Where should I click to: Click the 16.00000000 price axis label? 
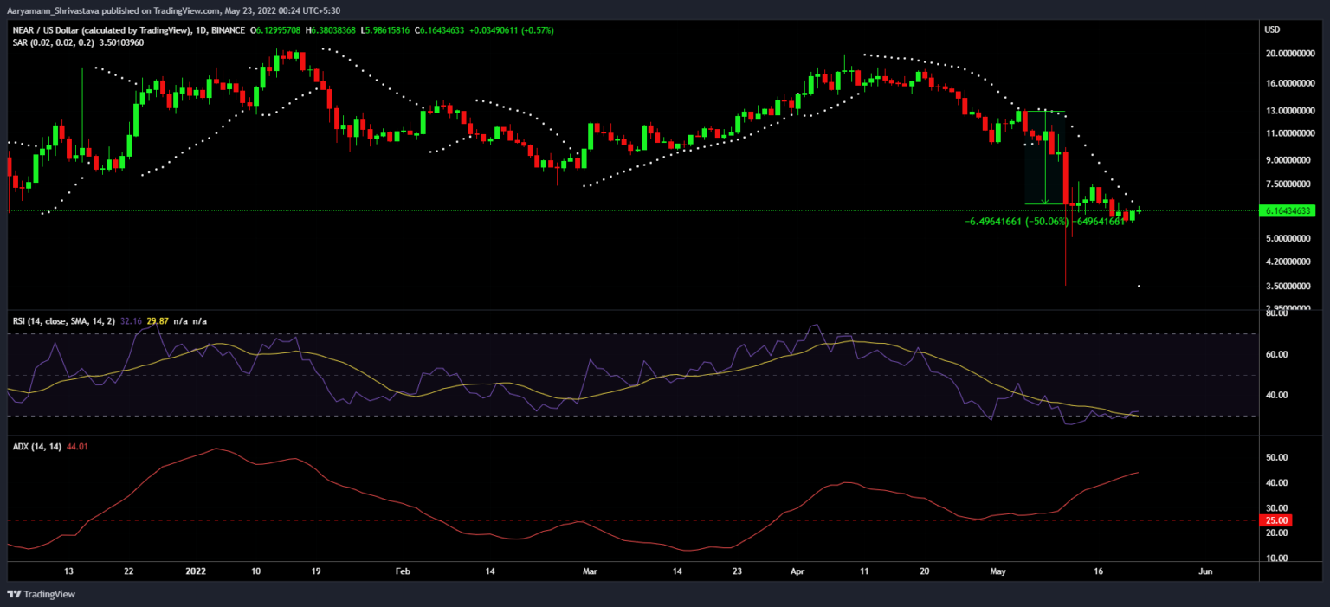1291,83
